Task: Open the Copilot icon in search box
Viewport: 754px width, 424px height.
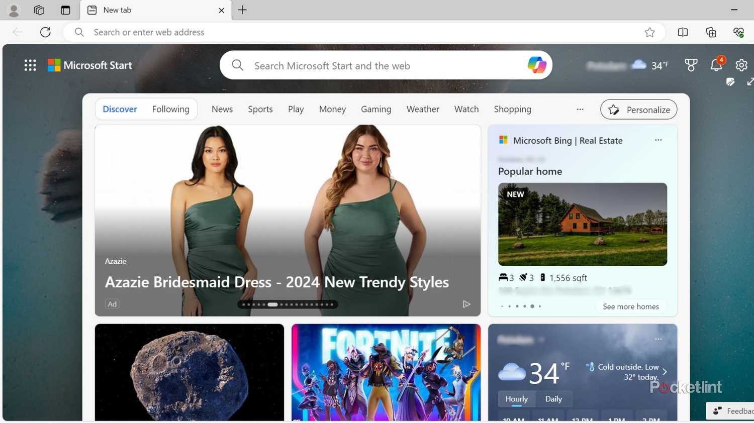Action: click(536, 65)
